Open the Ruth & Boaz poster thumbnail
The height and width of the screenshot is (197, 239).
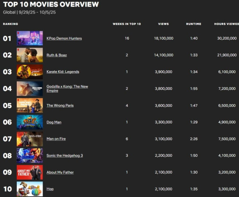coord(30,55)
